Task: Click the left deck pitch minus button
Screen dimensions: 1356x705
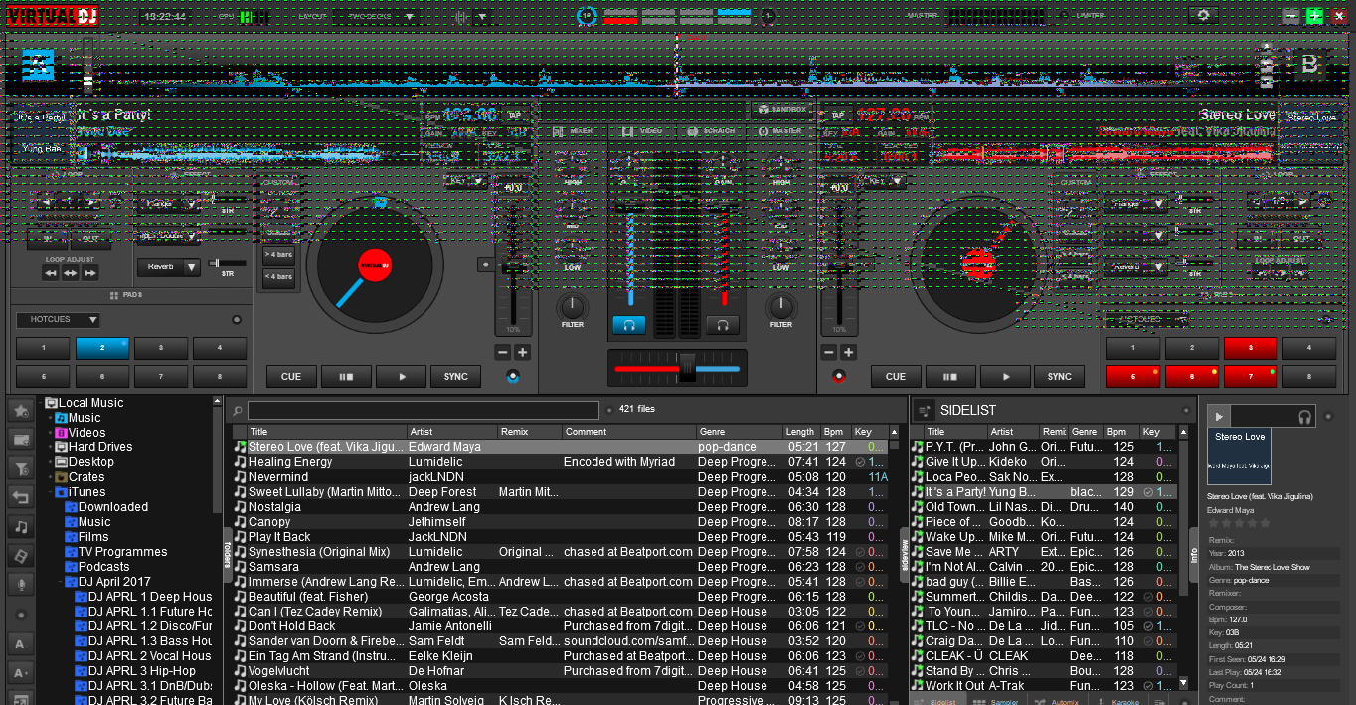Action: point(503,352)
